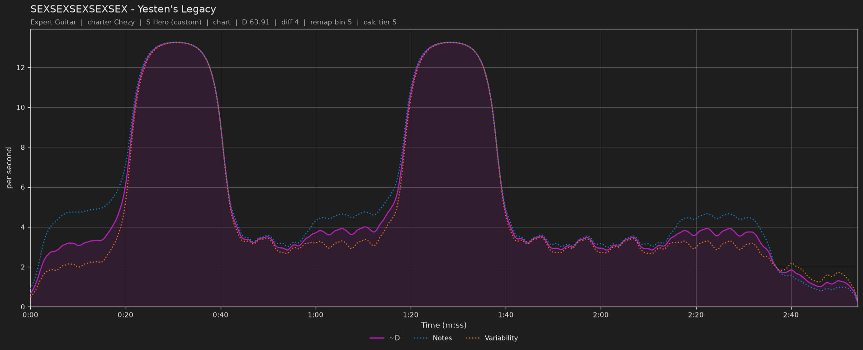
Task: Click the "charter Chezy" subtitle text
Action: pyautogui.click(x=111, y=22)
